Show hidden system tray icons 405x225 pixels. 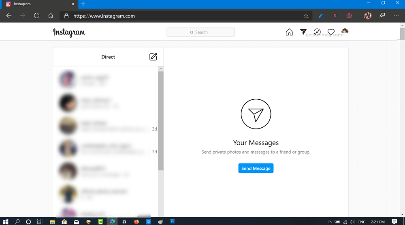[330, 222]
